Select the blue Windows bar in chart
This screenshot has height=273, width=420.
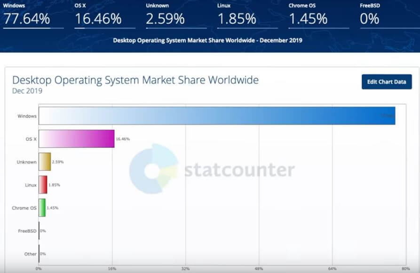click(x=216, y=116)
